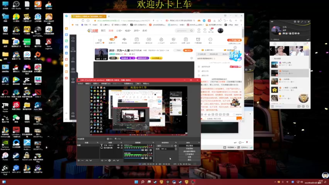329x185 pixels.
Task: Adjust second mixer channel volume slider
Action: click(x=134, y=158)
